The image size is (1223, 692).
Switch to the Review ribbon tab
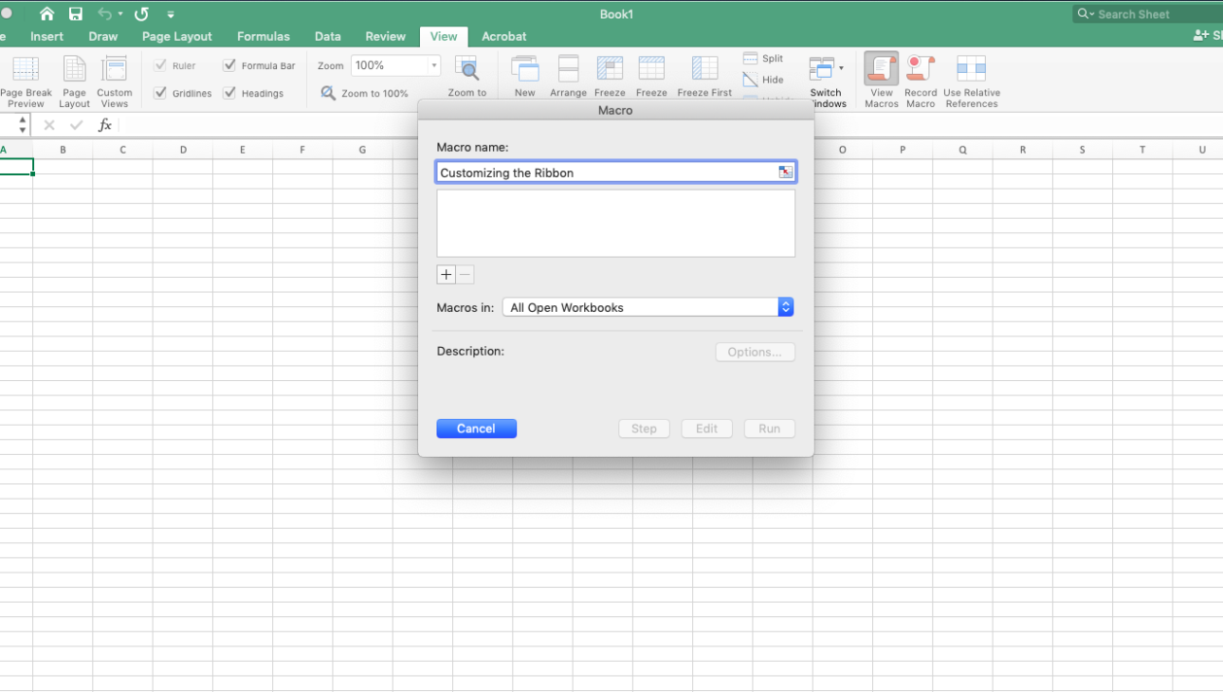pos(385,36)
